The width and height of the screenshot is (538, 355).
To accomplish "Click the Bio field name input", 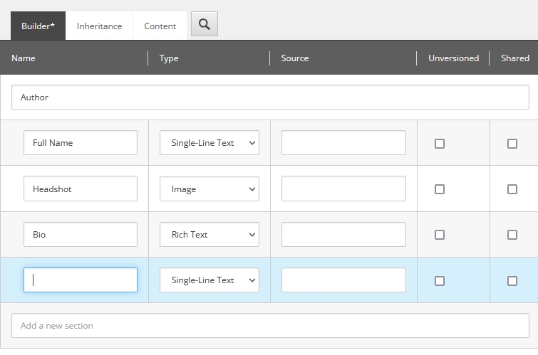I will point(81,234).
